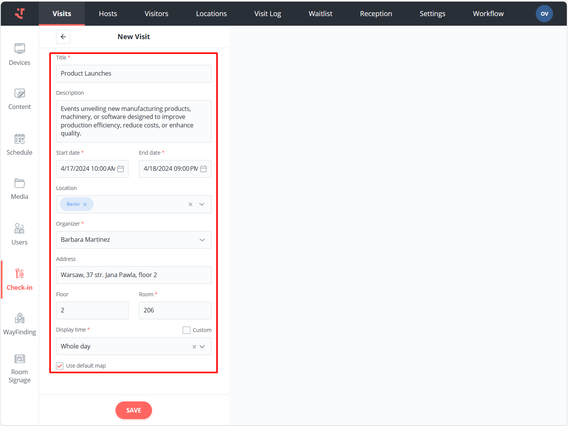
Task: Open the WayFinding section
Action: click(20, 324)
